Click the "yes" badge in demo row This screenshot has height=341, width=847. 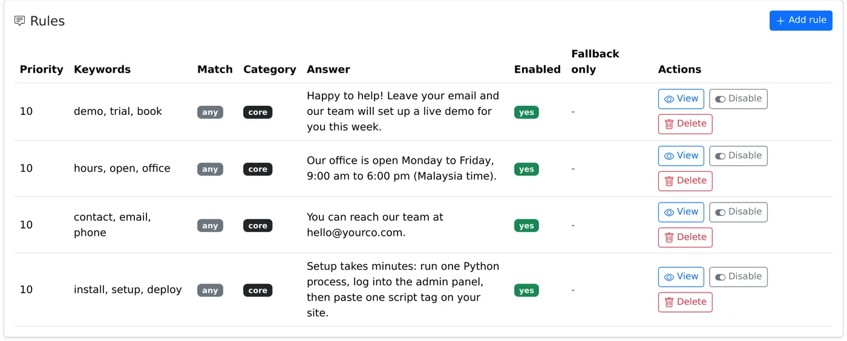pyautogui.click(x=526, y=112)
